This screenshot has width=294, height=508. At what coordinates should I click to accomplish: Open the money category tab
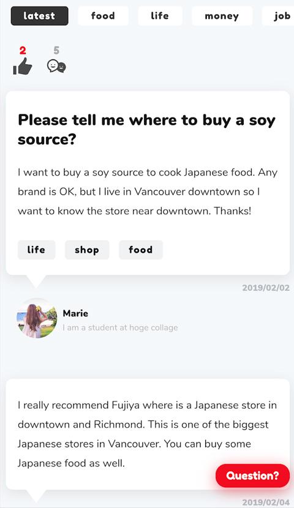[x=222, y=16]
